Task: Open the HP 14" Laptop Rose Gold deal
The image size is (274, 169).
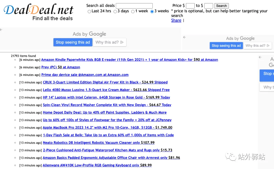Action: [106, 97]
